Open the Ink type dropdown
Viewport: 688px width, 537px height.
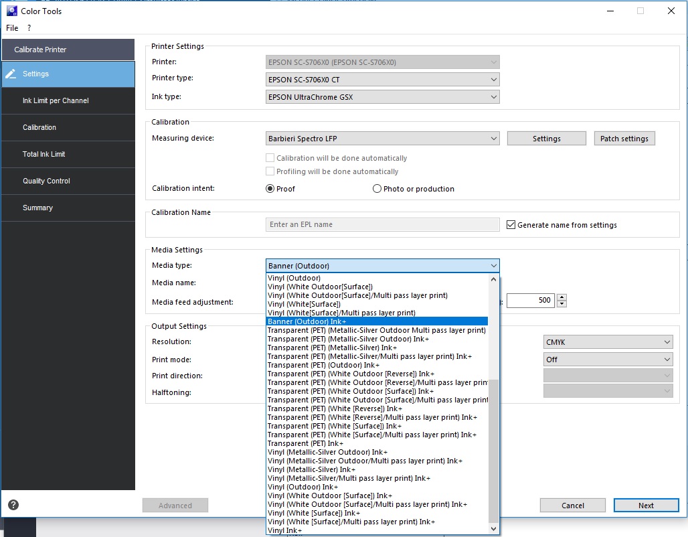pos(382,97)
